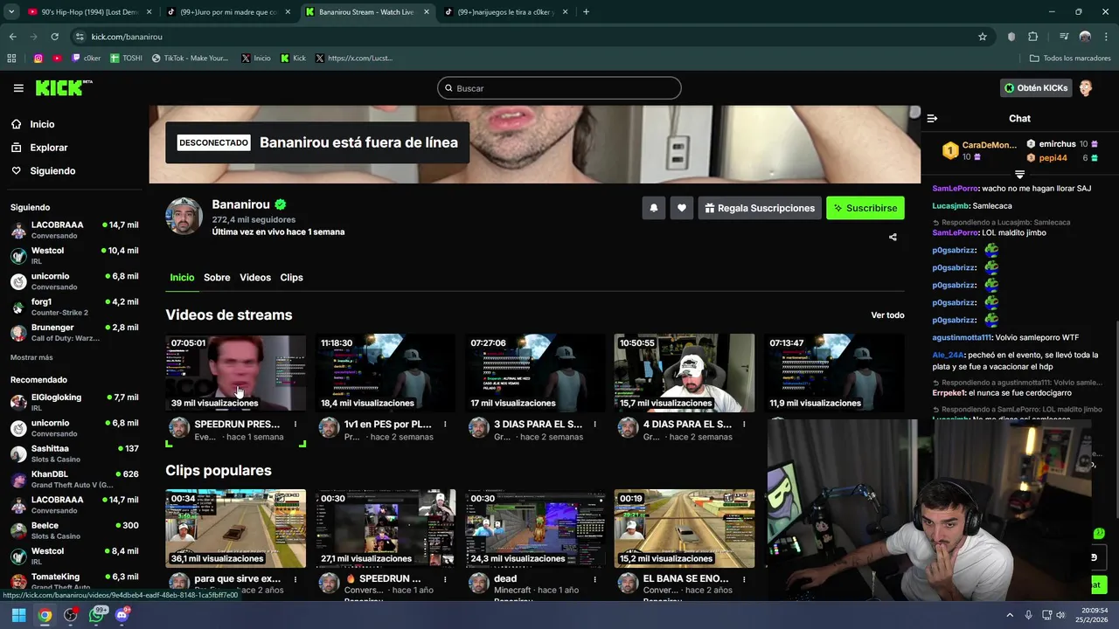Go back in browser history
This screenshot has width=1119, height=629.
coord(12,37)
